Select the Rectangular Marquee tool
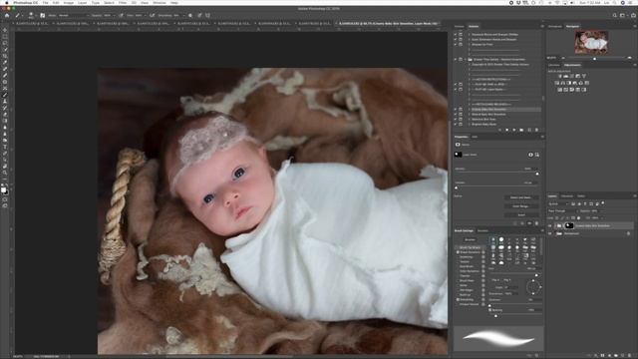This screenshot has height=359, width=638. (x=5, y=37)
